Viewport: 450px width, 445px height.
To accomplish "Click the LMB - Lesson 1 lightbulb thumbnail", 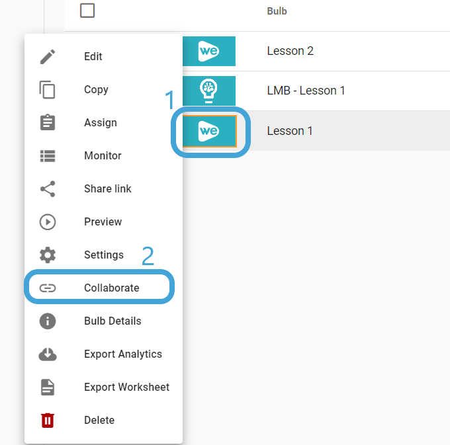I will tap(209, 91).
